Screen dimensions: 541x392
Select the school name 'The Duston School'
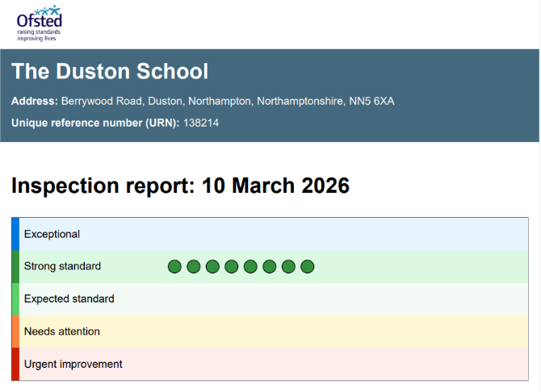coord(110,71)
